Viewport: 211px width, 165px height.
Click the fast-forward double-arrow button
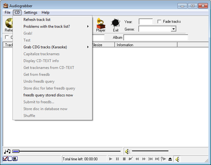(x=144, y=159)
